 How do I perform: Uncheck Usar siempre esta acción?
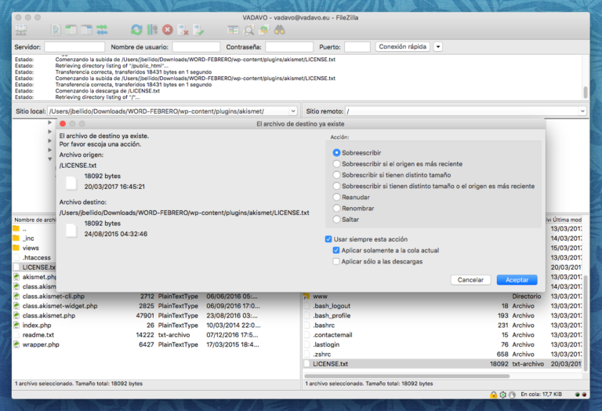[328, 239]
